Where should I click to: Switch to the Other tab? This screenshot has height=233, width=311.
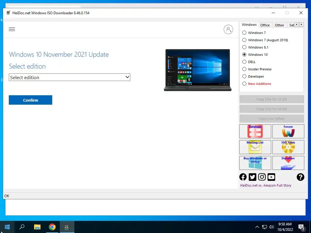click(x=279, y=25)
